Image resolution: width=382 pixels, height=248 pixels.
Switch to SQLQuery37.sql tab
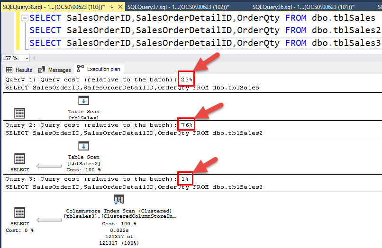(178, 7)
